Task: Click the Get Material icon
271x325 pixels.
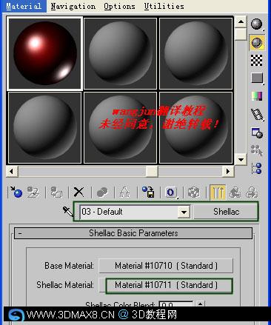Action: 16,192
